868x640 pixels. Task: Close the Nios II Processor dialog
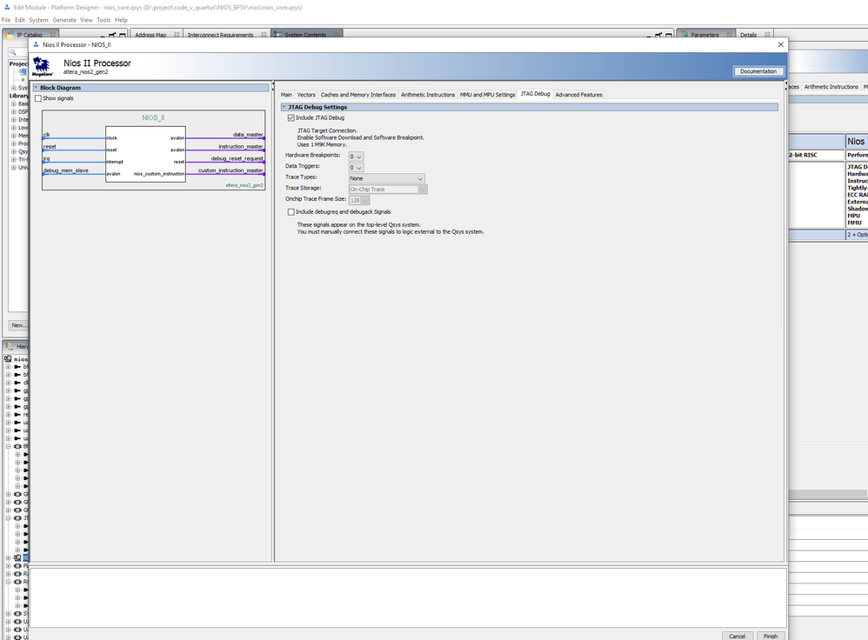(x=780, y=44)
